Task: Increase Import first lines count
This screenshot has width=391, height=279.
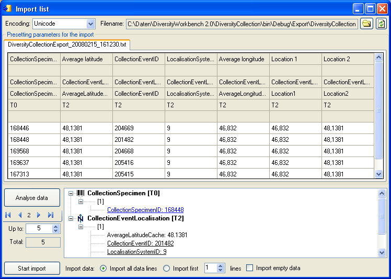Action: click(220, 266)
